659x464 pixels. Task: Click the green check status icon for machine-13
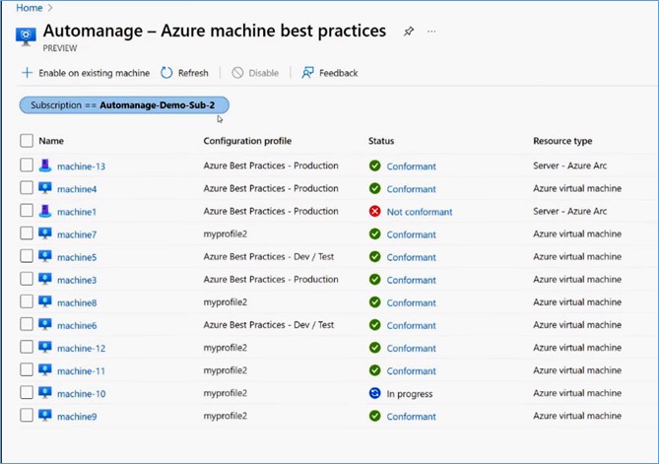[375, 166]
